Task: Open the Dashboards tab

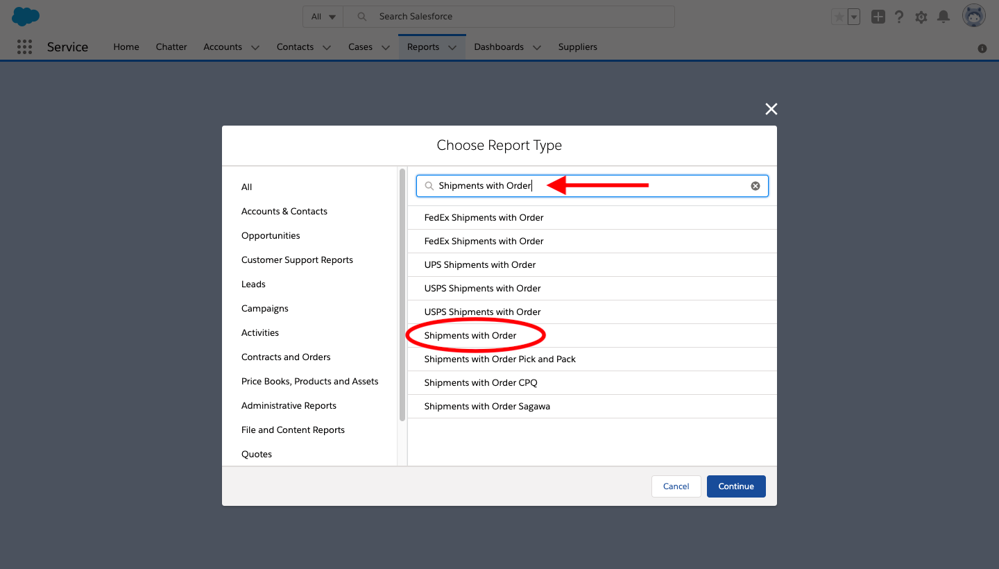Action: [x=499, y=47]
